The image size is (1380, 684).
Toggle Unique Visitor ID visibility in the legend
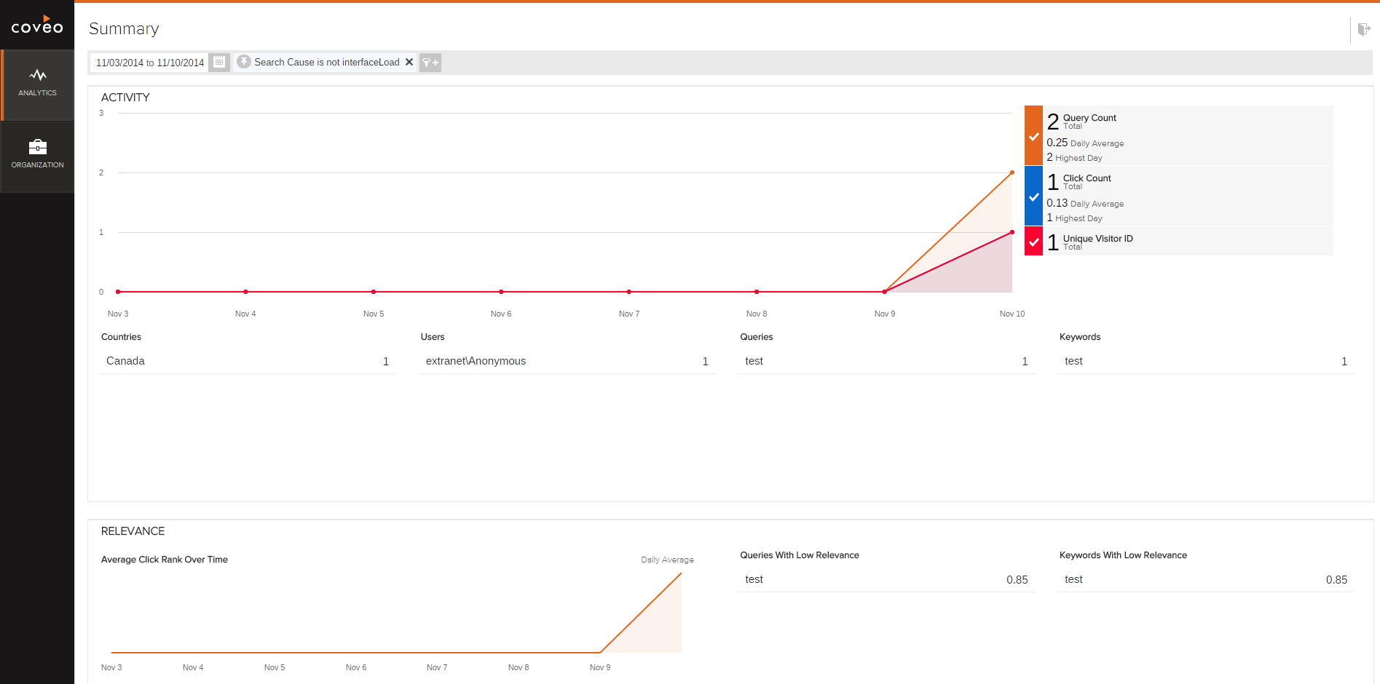click(x=1033, y=241)
